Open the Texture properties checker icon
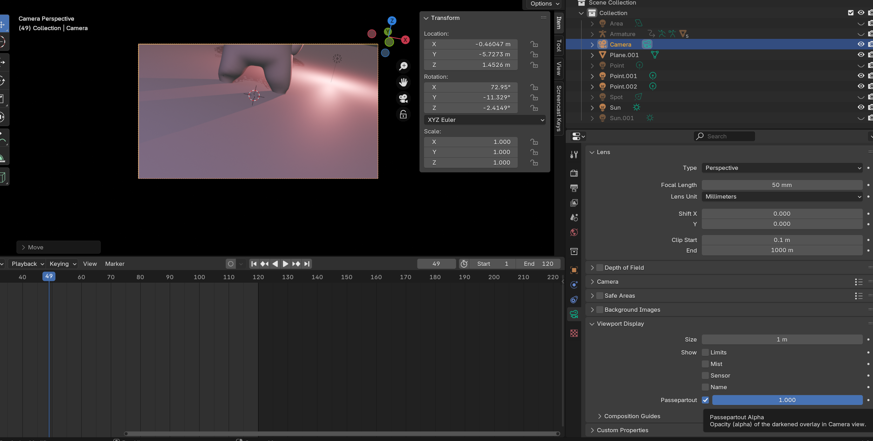Viewport: 873px width, 441px height. click(574, 333)
